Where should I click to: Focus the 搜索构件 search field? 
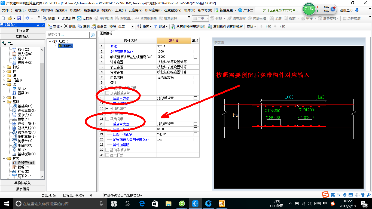tap(68, 35)
